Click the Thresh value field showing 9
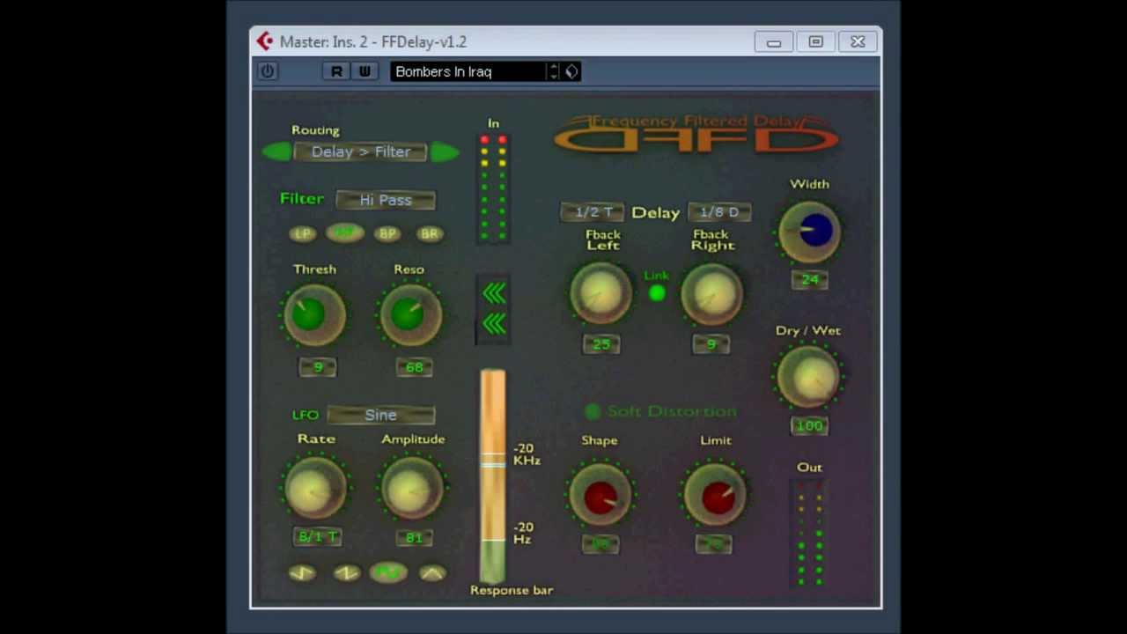The height and width of the screenshot is (634, 1127). click(x=317, y=367)
